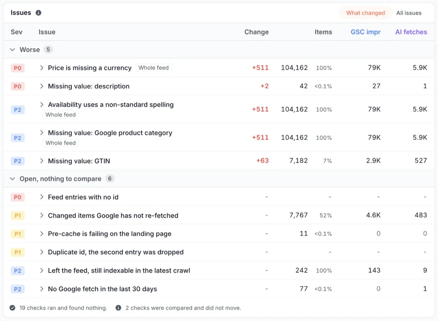Expand Changed items Google has not re-fetched
The image size is (438, 321).
41,215
